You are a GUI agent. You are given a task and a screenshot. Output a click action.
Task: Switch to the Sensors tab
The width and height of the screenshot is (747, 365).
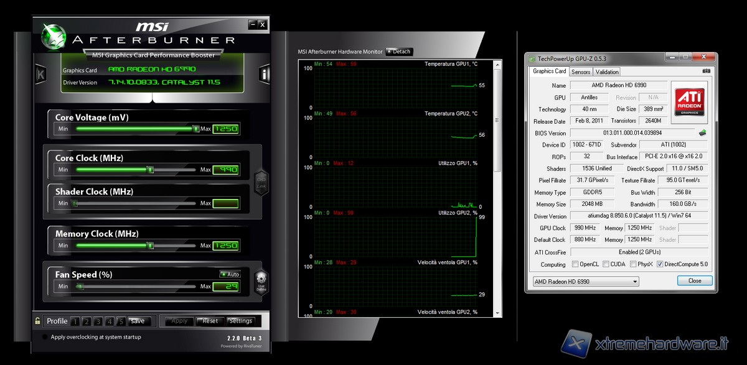(x=581, y=72)
